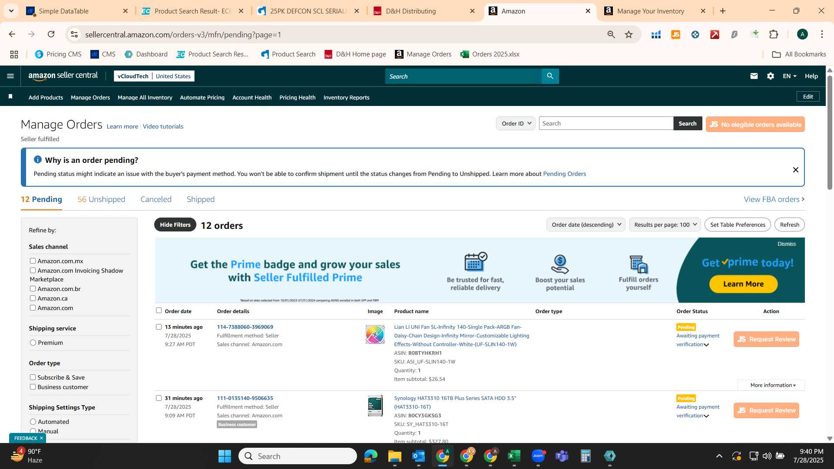Image resolution: width=834 pixels, height=469 pixels.
Task: Show hidden system tray icons
Action: [x=719, y=456]
